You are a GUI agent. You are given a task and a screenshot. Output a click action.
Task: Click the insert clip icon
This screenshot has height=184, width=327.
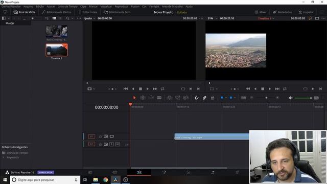pyautogui.click(x=170, y=98)
